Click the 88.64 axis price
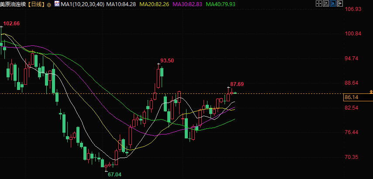This screenshot has width=373, height=179. 351,83
